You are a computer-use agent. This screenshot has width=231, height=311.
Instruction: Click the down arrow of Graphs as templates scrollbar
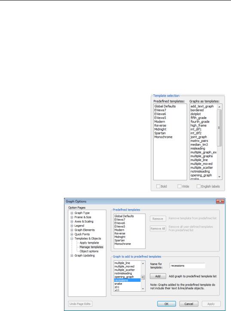(219, 177)
